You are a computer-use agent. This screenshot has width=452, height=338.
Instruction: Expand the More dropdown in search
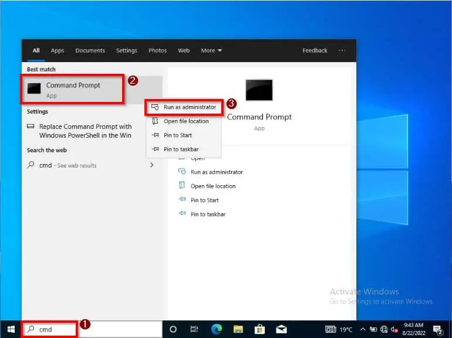tap(211, 50)
